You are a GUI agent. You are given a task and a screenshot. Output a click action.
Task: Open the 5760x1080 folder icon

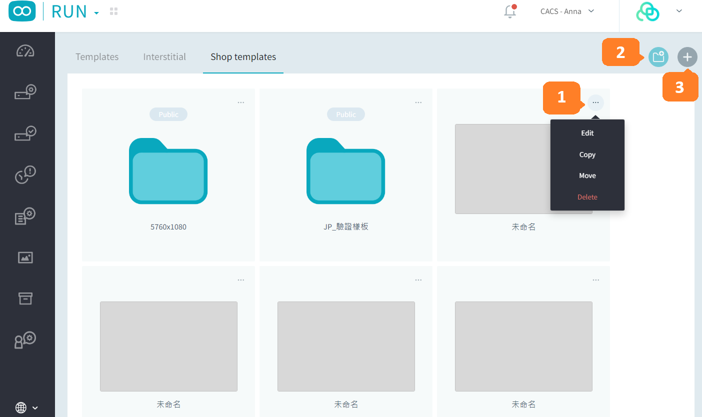pyautogui.click(x=168, y=171)
